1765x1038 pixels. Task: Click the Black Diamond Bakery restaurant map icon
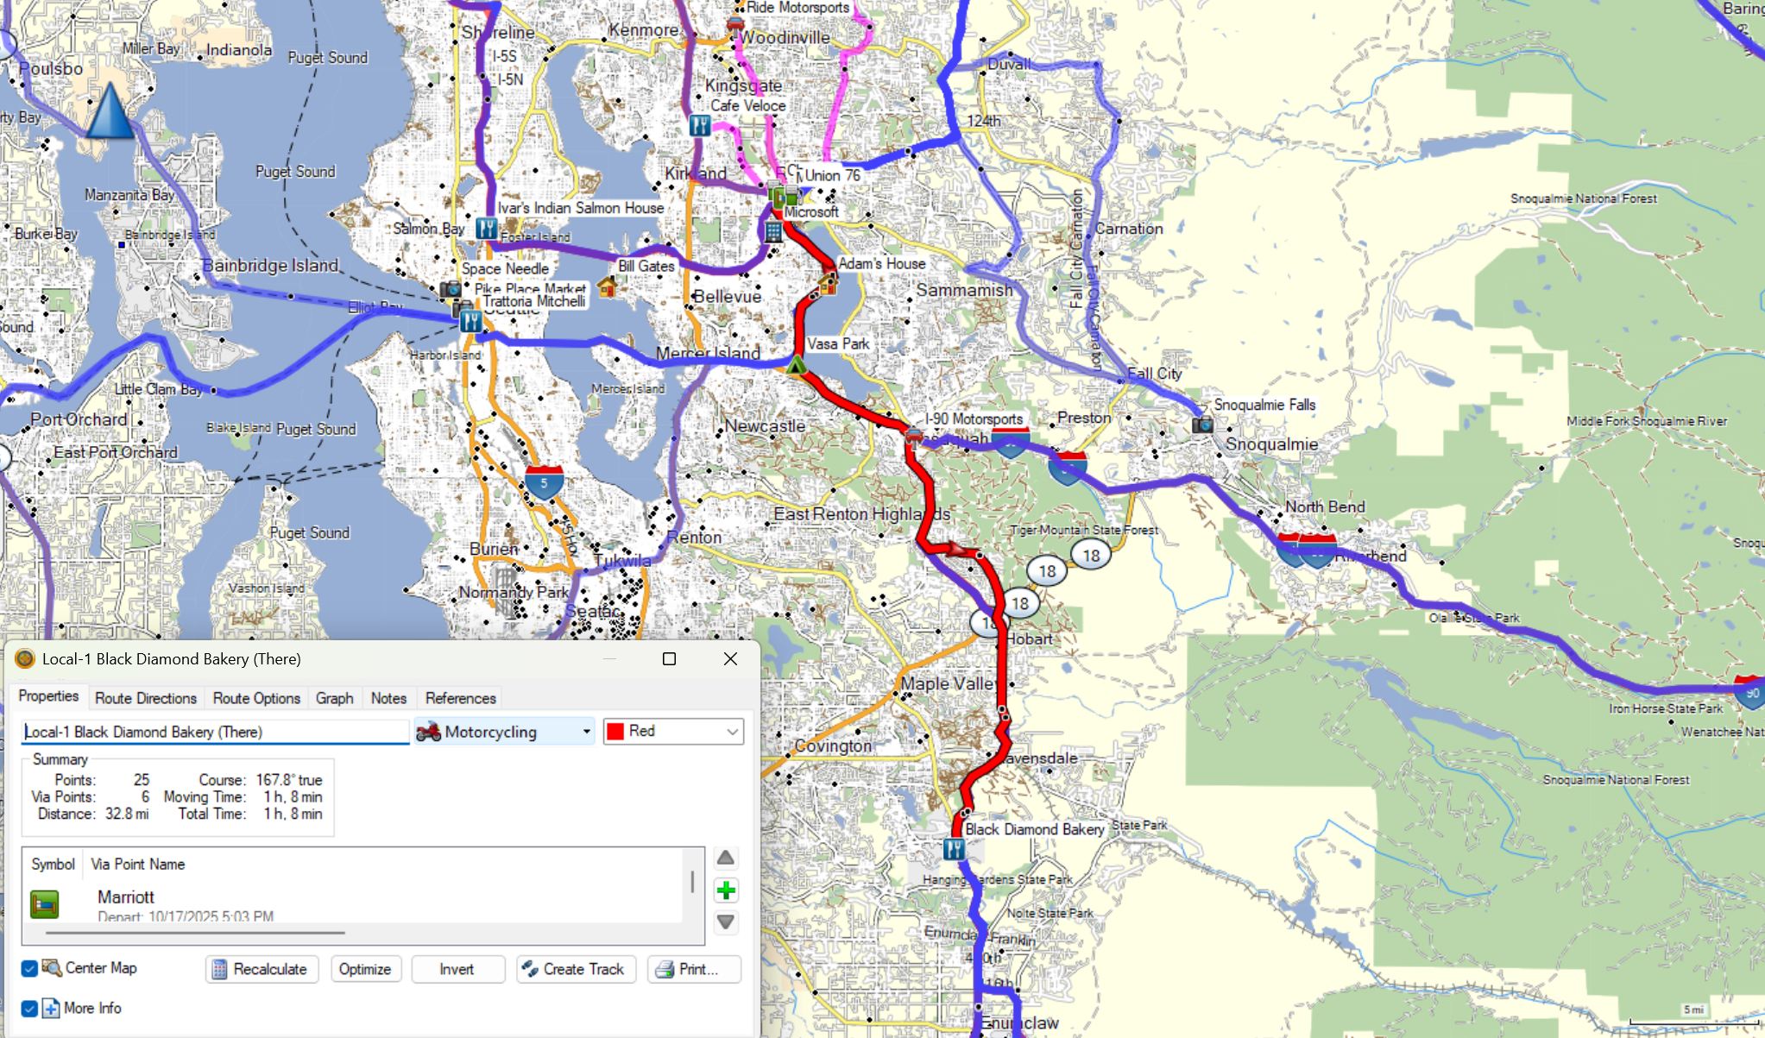coord(954,850)
